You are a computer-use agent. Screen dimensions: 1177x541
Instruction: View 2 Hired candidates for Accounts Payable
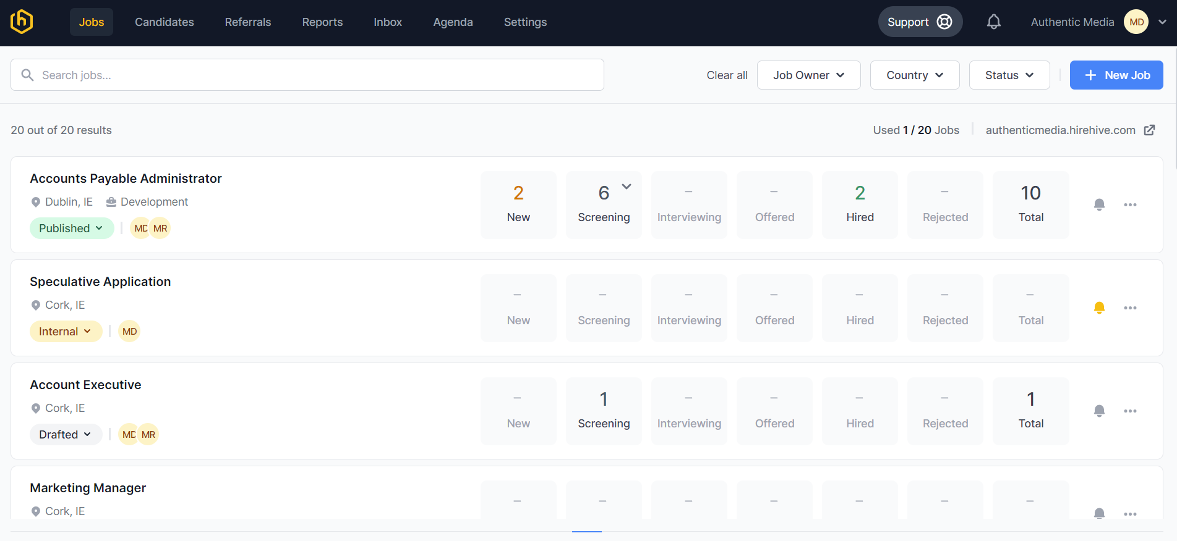click(x=860, y=205)
